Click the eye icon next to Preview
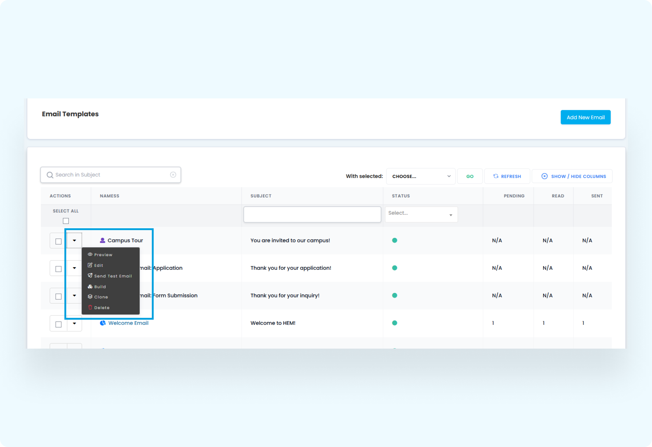The height and width of the screenshot is (447, 652). click(x=90, y=254)
